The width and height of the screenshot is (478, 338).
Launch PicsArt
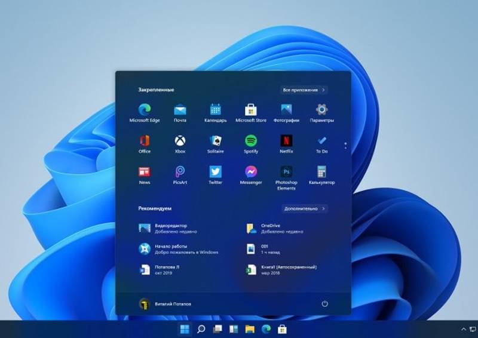[180, 175]
